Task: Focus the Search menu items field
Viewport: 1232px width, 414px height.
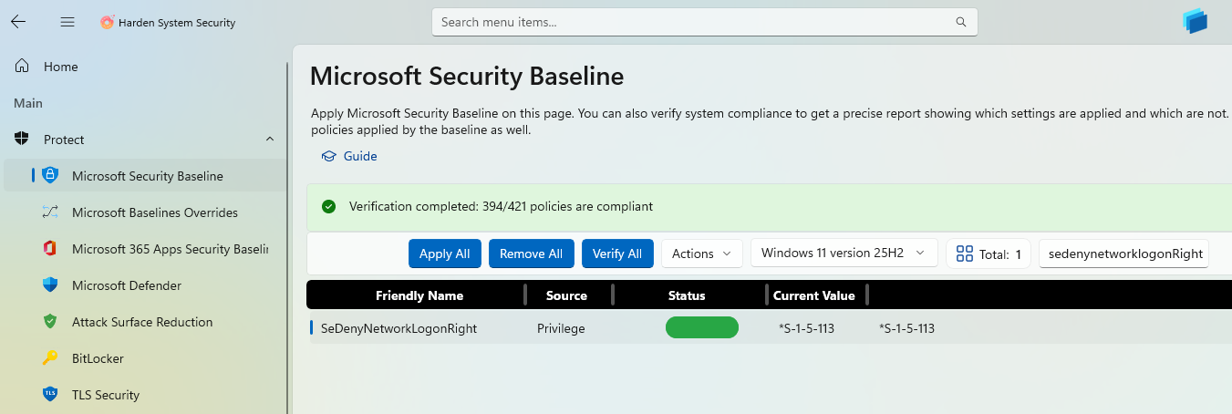Action: coord(704,22)
